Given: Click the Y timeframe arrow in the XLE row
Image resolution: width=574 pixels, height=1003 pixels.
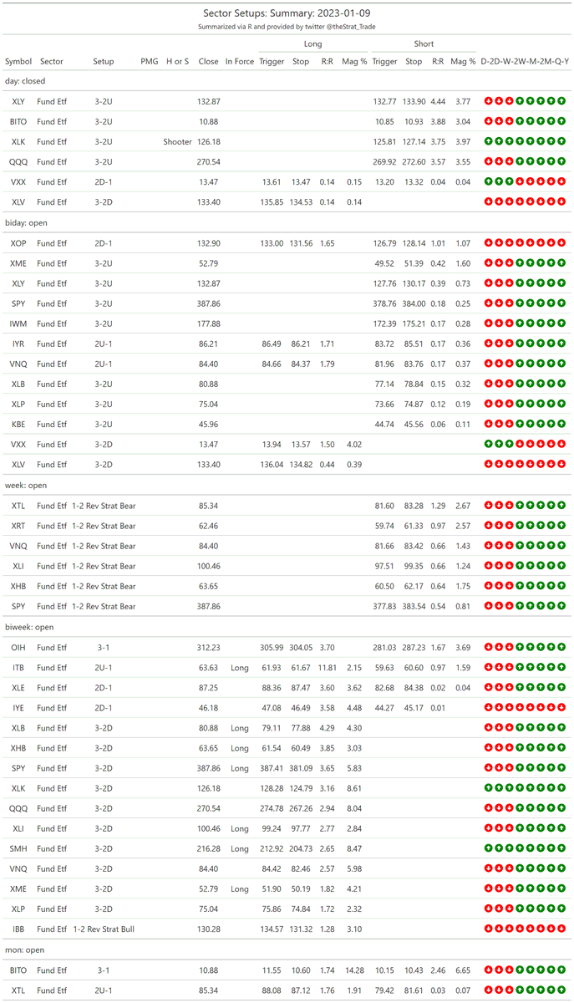Looking at the screenshot, I should 563,687.
